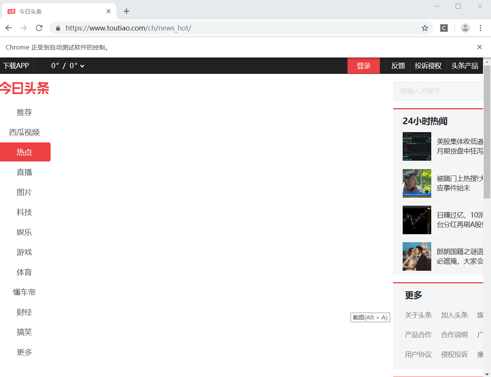Click the red 登录 button
Screen dimensions: 491x377
(363, 65)
